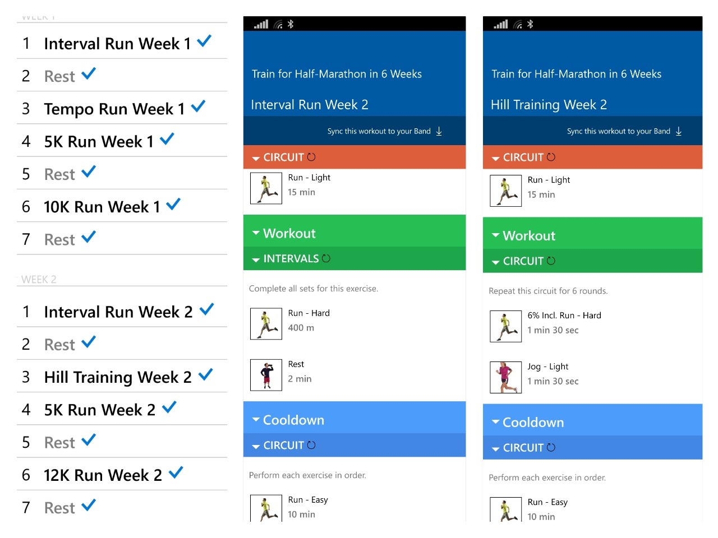
Task: Toggle the checkmark beside Hill Training Week 2
Action: pos(206,374)
